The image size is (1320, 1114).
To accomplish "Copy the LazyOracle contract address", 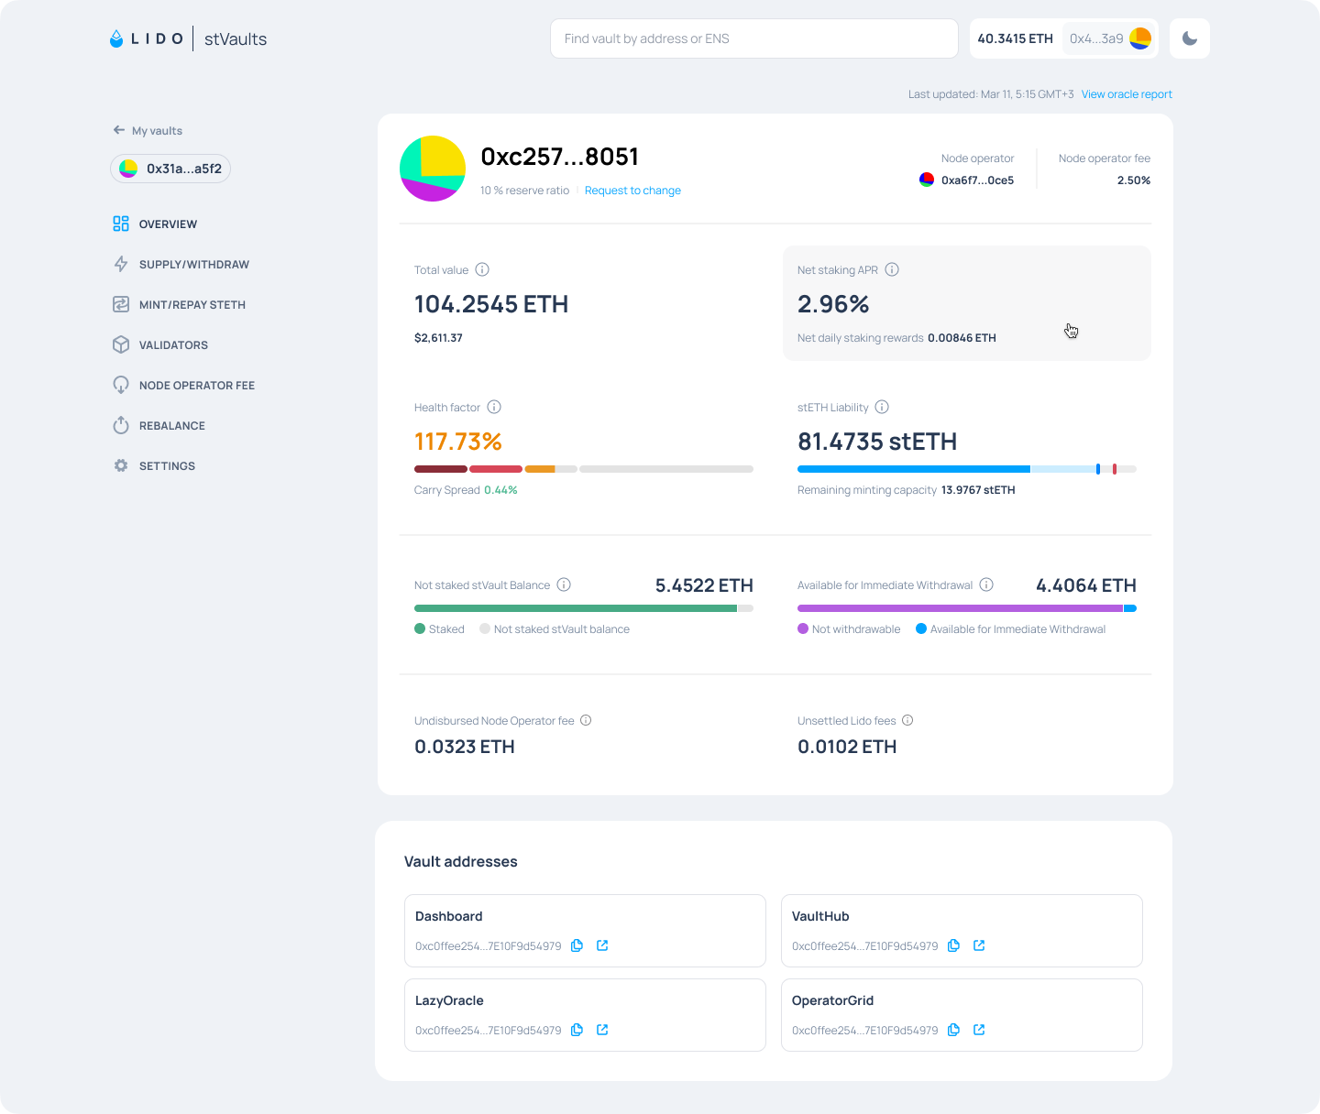I will point(577,1030).
